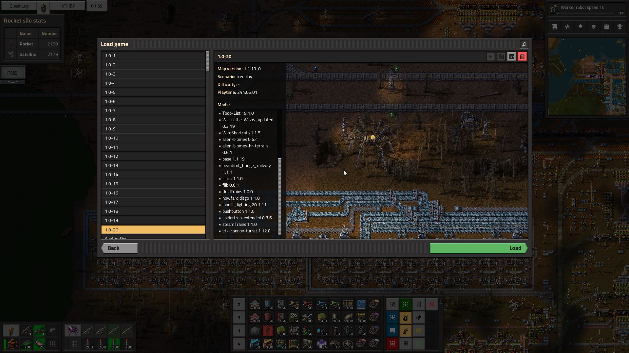Select the deconstruction planner red shortcut
Screen dimensions: 629x353
(392, 344)
